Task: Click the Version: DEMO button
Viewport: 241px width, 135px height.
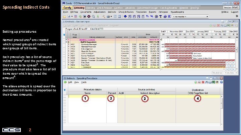Action: [231, 8]
